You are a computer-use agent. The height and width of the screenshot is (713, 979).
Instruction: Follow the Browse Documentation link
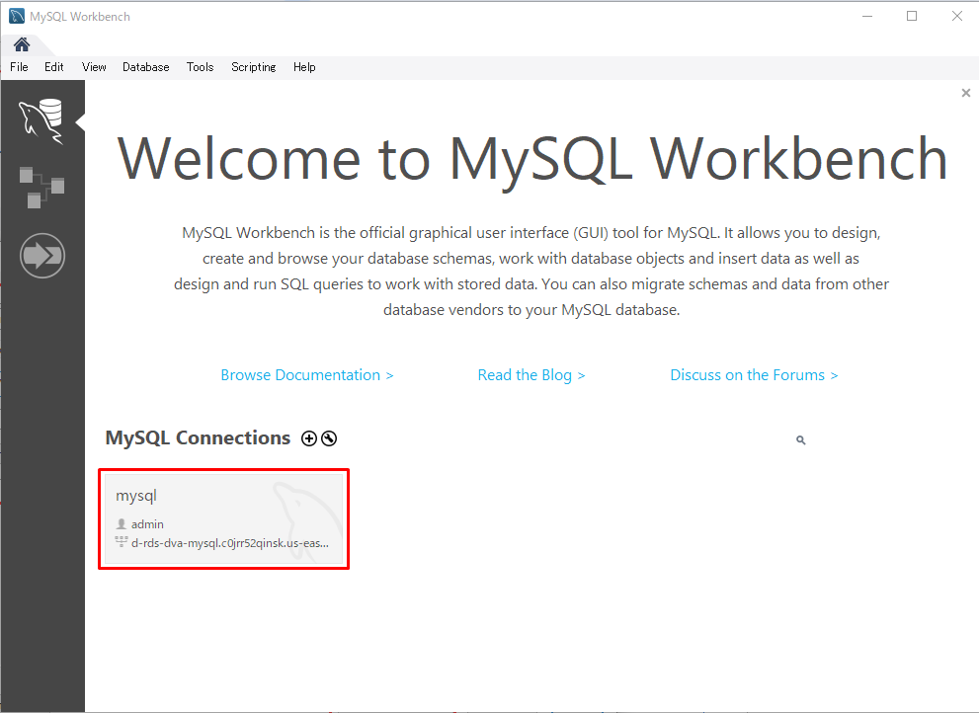click(x=306, y=375)
